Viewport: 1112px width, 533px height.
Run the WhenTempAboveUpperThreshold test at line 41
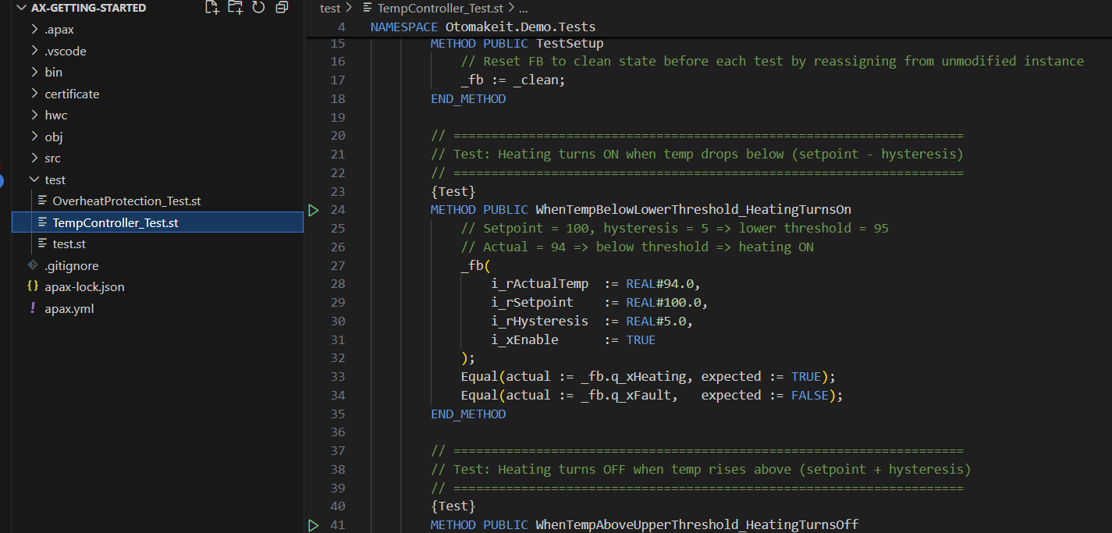[313, 524]
